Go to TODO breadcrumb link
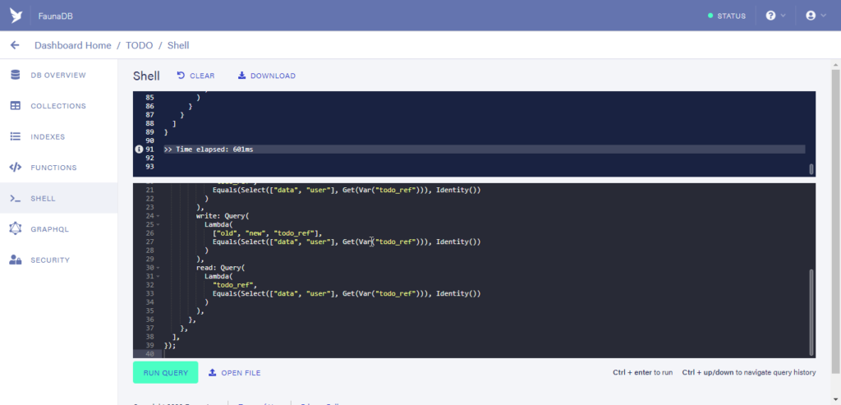The image size is (841, 405). click(x=139, y=45)
